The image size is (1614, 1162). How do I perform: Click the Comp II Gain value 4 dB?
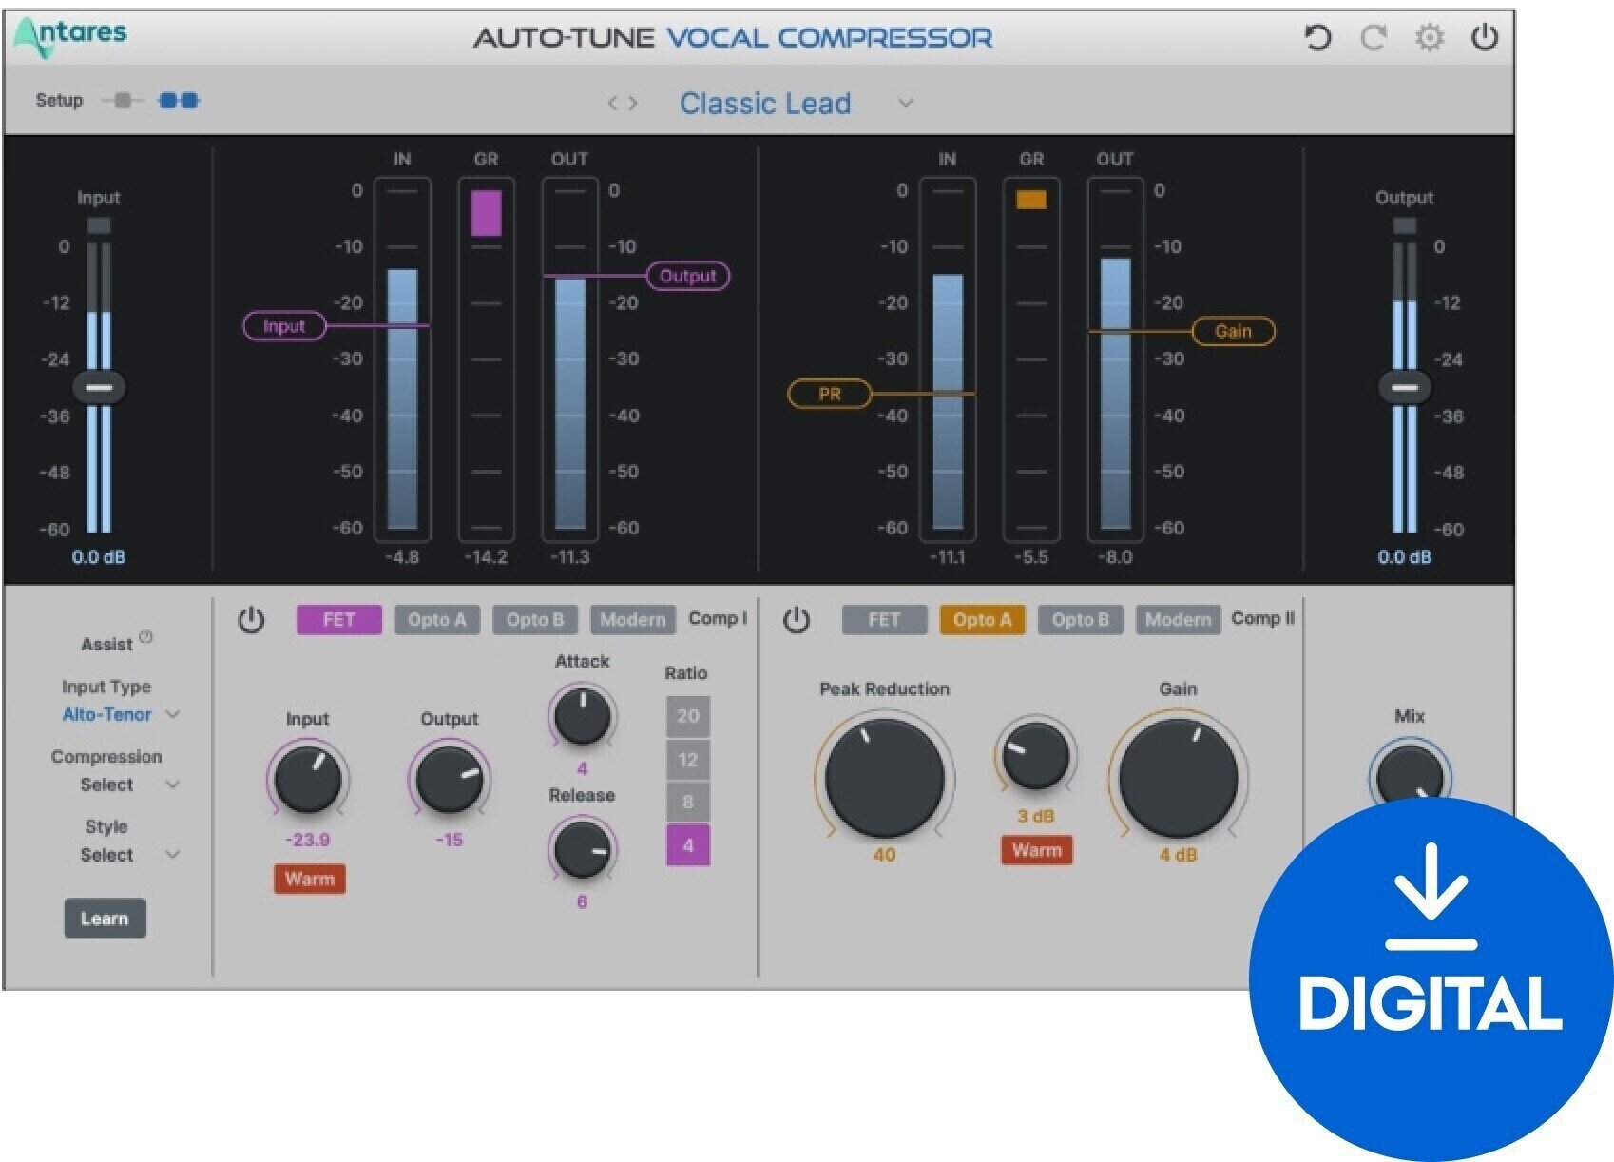point(1179,855)
